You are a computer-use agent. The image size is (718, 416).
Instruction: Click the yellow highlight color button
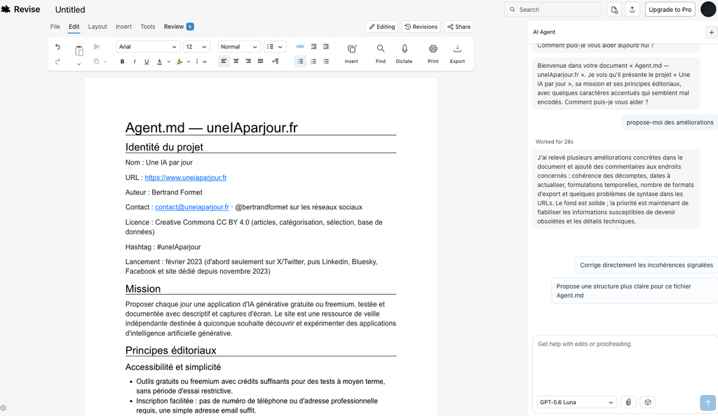point(179,61)
